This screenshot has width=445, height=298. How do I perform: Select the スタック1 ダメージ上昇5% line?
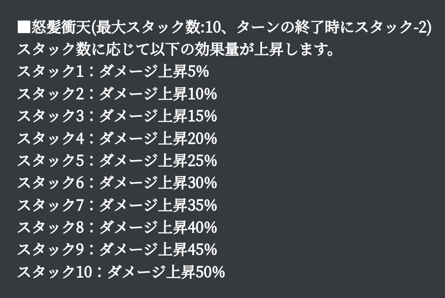[x=113, y=72]
